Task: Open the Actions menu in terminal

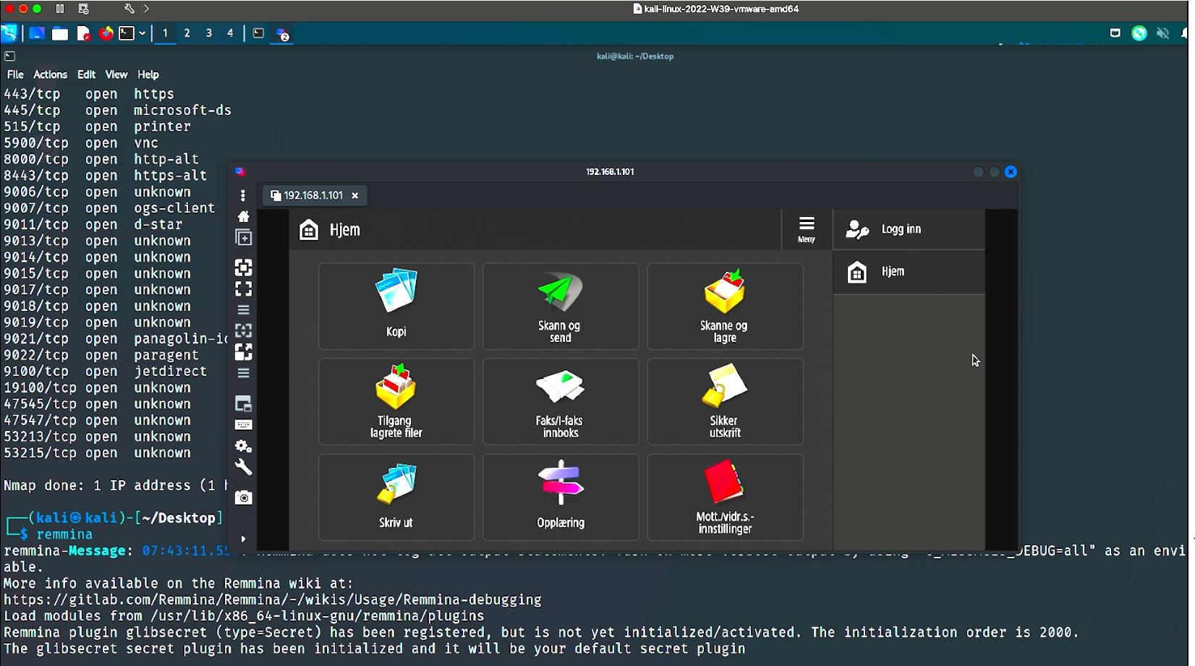Action: 50,74
